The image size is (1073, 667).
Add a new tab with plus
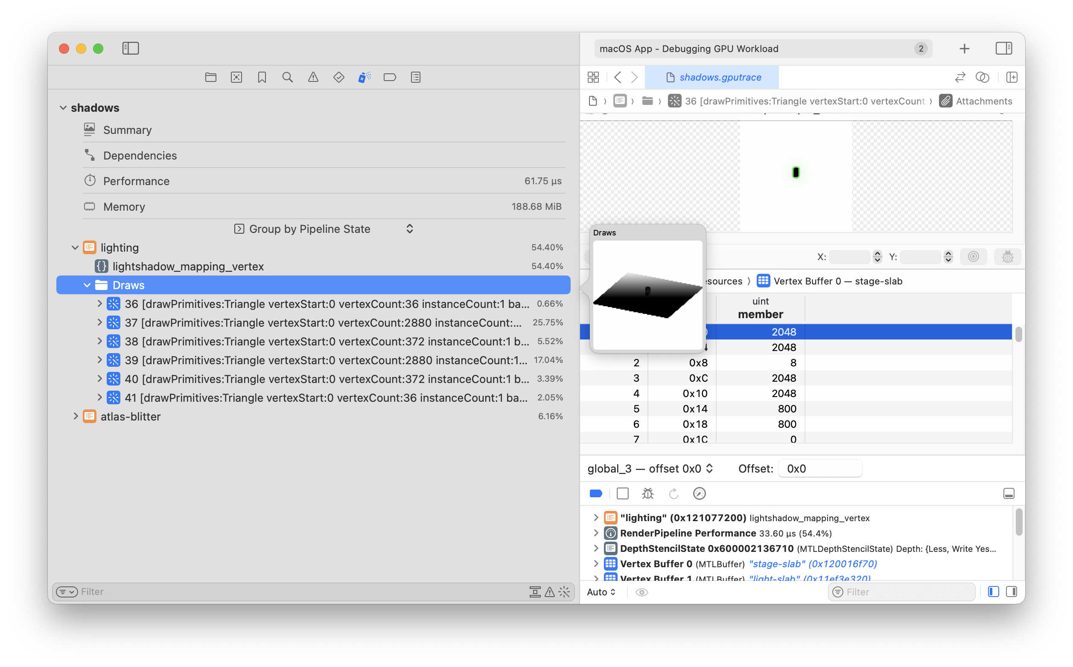pos(965,49)
